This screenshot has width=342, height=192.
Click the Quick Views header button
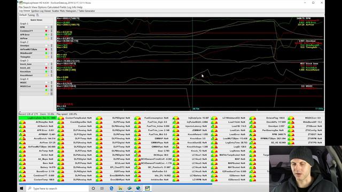pos(36,20)
